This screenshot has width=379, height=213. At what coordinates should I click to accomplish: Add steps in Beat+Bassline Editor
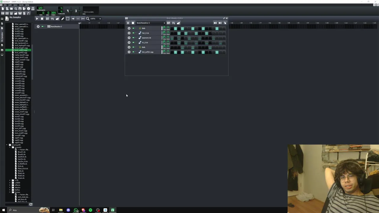click(220, 23)
